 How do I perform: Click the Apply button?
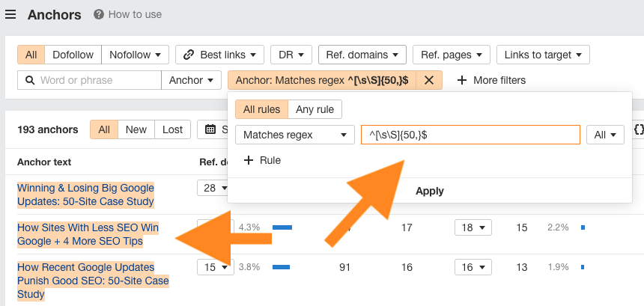click(x=430, y=191)
